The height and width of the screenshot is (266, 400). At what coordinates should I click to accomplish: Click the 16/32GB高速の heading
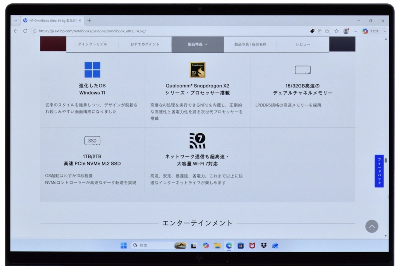tap(303, 86)
